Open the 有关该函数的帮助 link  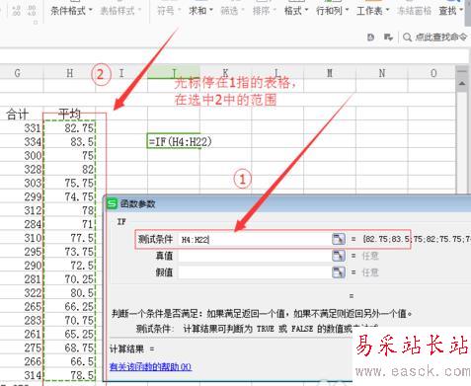click(150, 366)
